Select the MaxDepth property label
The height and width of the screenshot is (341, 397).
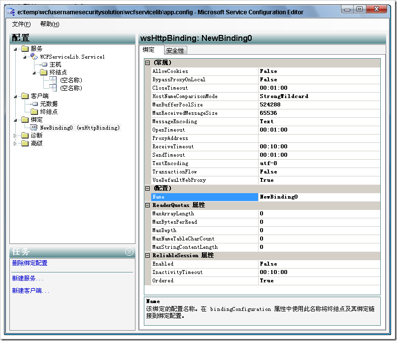165,230
